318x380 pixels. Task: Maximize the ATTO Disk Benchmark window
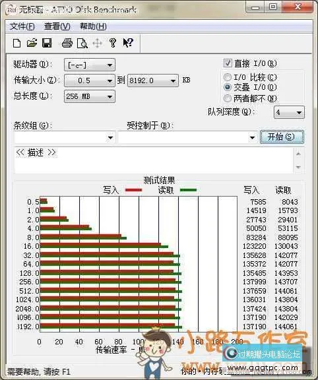point(273,7)
